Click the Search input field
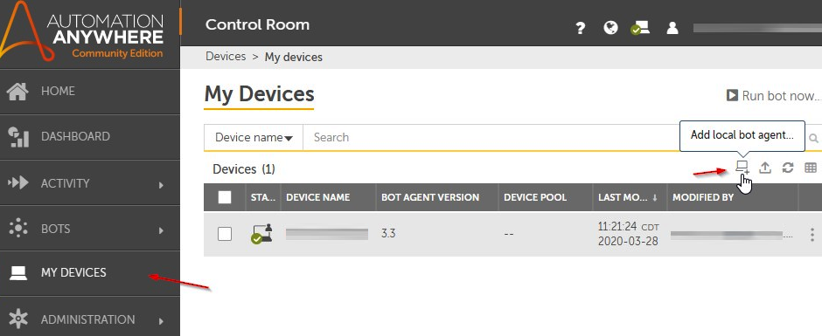 (491, 138)
